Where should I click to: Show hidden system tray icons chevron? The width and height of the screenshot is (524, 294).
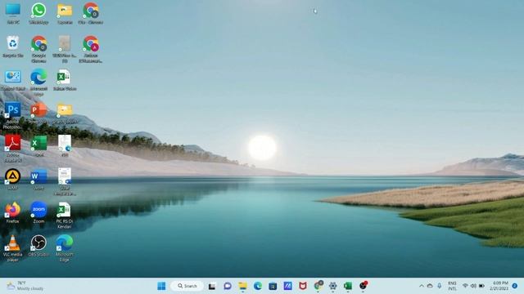point(422,286)
